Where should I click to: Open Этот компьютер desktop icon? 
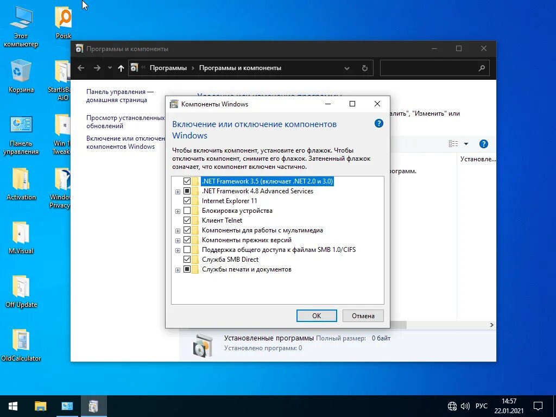tap(21, 28)
